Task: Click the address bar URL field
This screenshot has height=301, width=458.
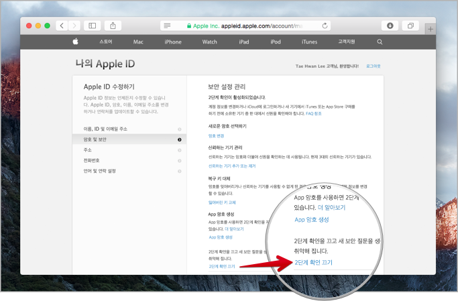Action: point(245,25)
